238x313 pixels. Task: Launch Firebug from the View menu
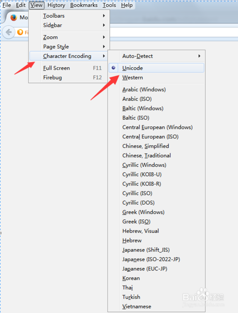(x=69, y=77)
